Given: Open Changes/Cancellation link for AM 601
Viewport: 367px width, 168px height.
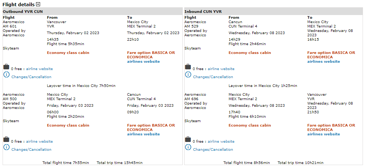Looking at the screenshot, I should [31, 77].
